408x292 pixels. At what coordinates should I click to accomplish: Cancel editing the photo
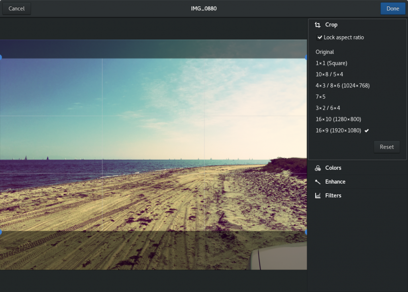point(16,8)
